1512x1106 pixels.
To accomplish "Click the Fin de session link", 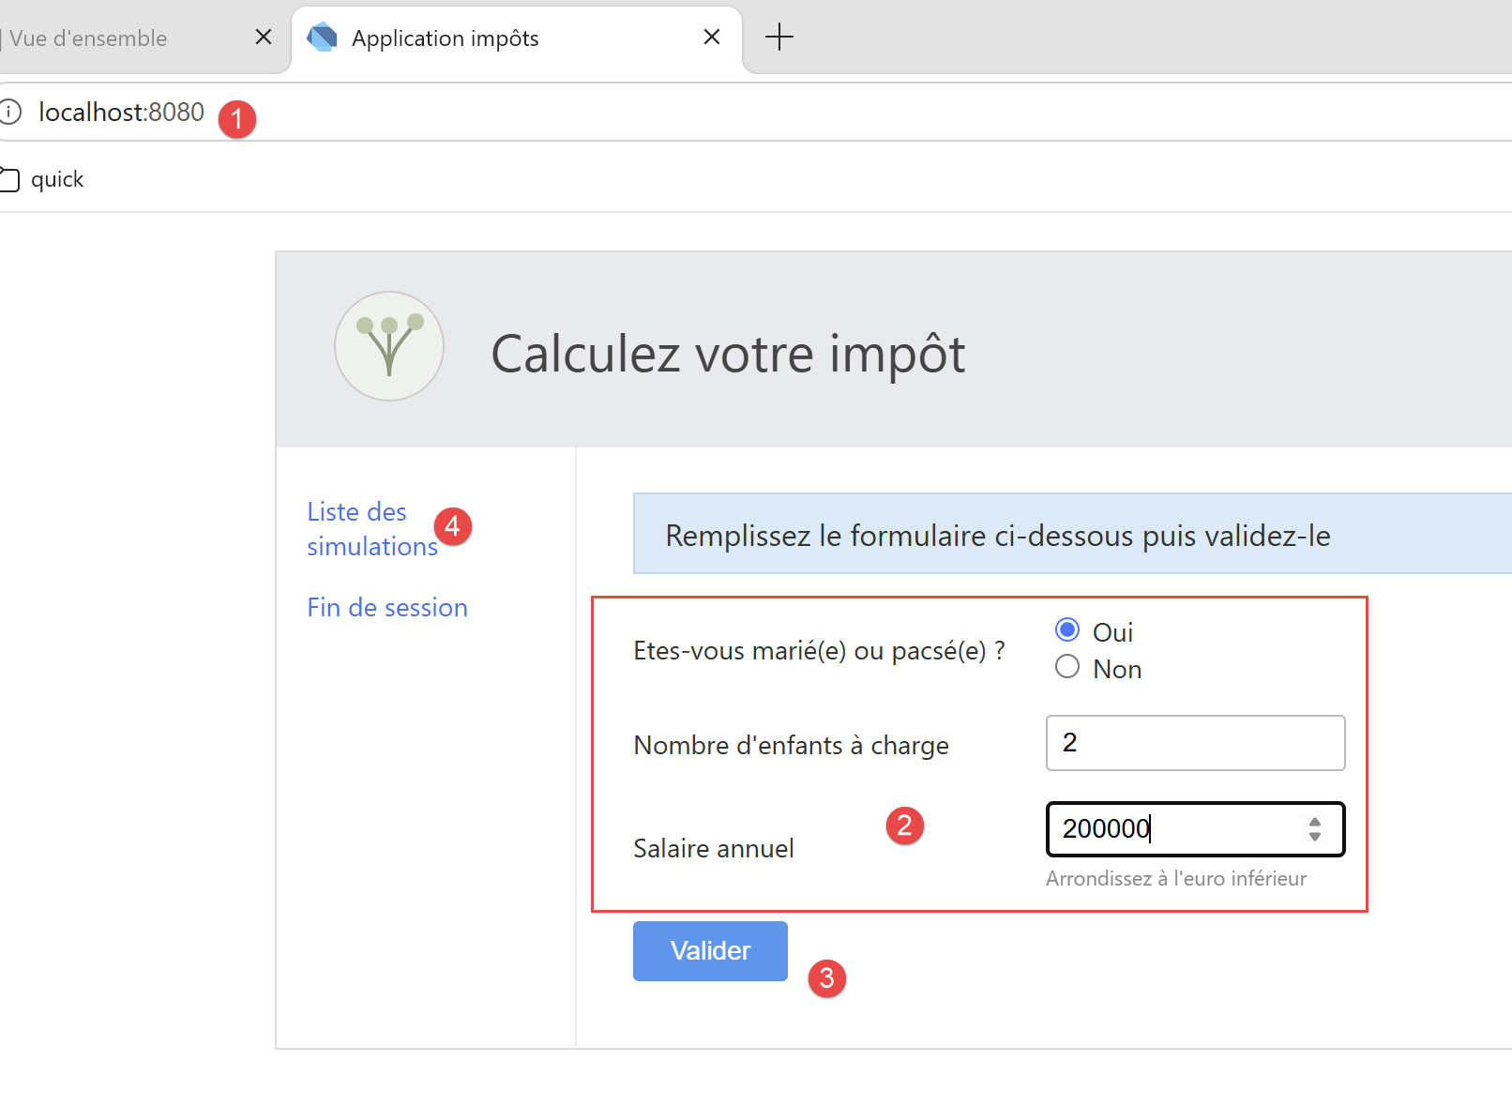I will pyautogui.click(x=387, y=608).
